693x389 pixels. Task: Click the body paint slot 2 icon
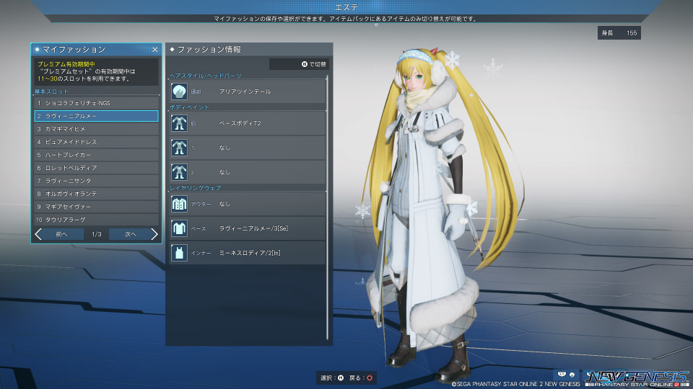pos(179,172)
